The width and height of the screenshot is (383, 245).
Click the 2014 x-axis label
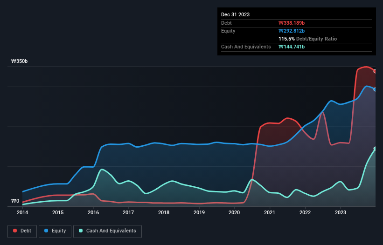click(22, 212)
